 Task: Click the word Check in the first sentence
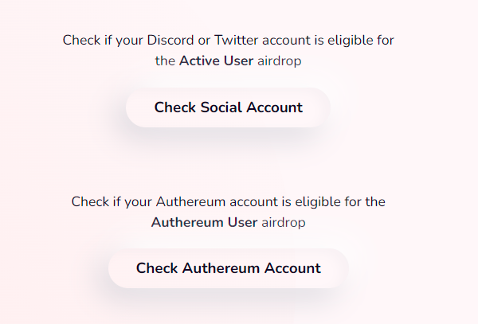tap(82, 40)
